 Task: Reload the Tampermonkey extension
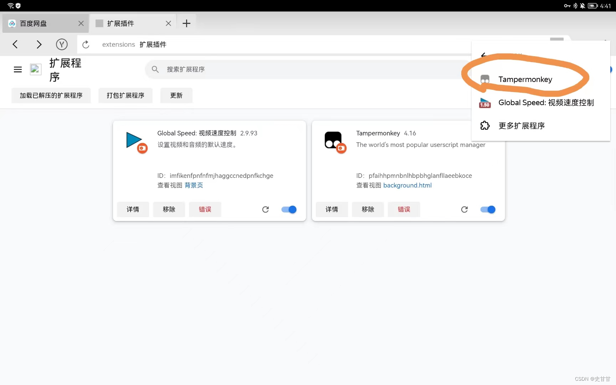[464, 210]
